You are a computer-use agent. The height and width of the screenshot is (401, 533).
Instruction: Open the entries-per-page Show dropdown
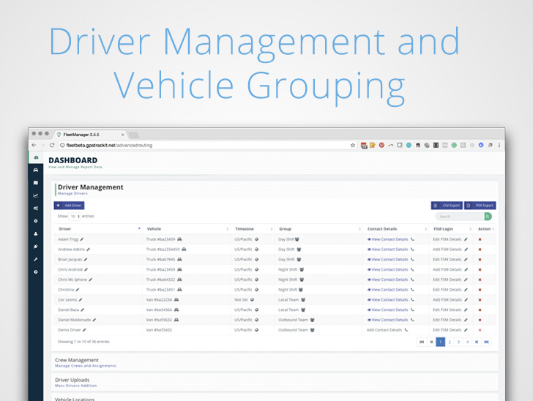click(74, 217)
